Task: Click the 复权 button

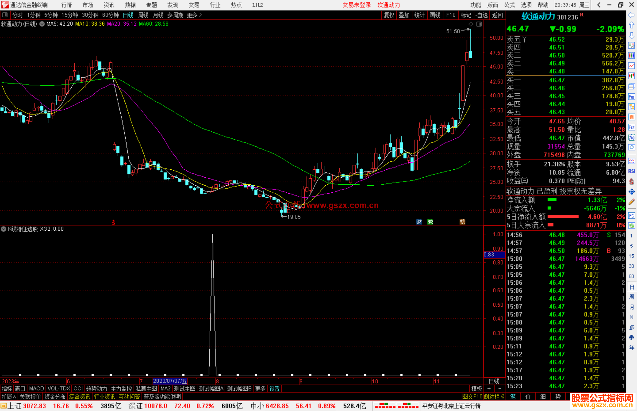Action: pyautogui.click(x=389, y=15)
